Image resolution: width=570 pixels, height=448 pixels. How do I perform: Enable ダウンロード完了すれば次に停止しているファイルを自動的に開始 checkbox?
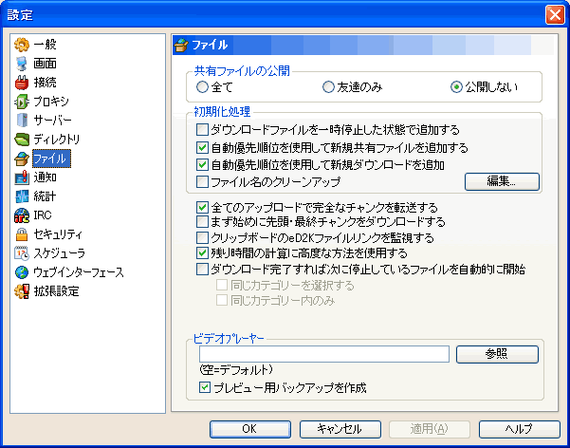click(202, 270)
